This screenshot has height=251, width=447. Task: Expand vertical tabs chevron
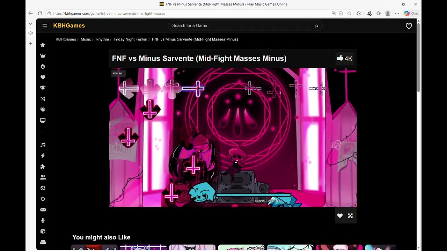coord(31,24)
